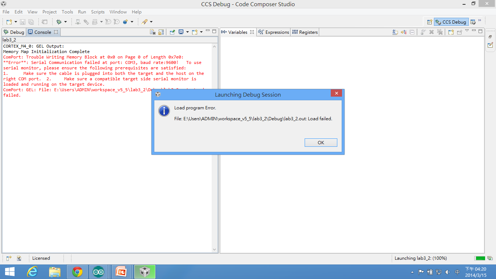Expand the Open Console dropdown arrow

pos(201,32)
